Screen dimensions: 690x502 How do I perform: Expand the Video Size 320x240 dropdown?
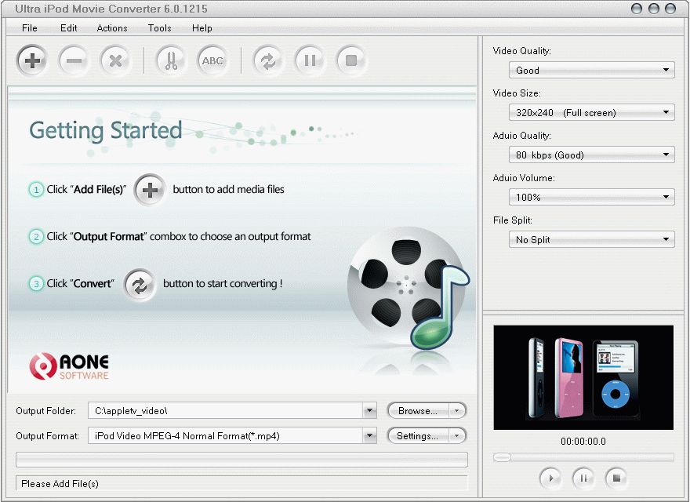click(666, 112)
